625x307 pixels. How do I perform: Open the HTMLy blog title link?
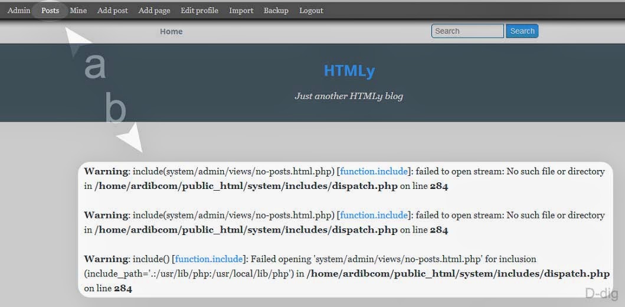tap(349, 71)
